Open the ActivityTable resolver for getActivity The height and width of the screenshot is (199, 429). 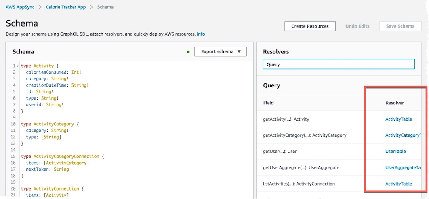(399, 119)
